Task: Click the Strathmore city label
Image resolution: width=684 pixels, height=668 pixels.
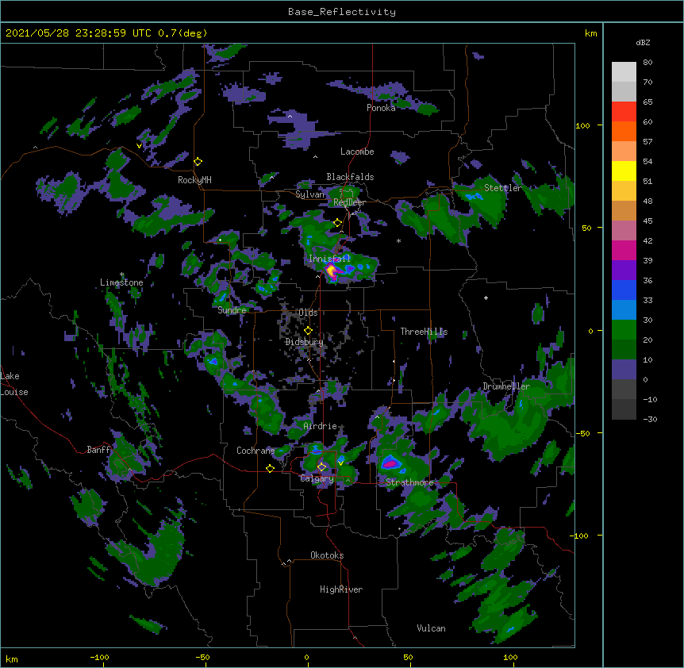Action: (x=409, y=482)
